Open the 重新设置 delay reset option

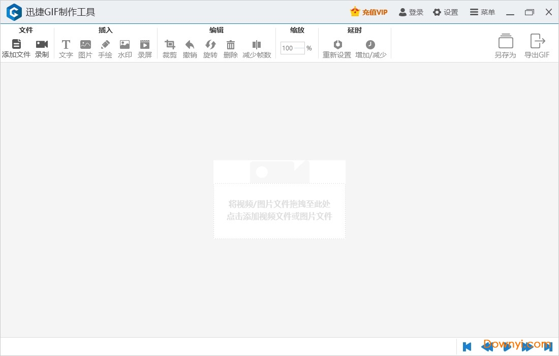pyautogui.click(x=337, y=47)
